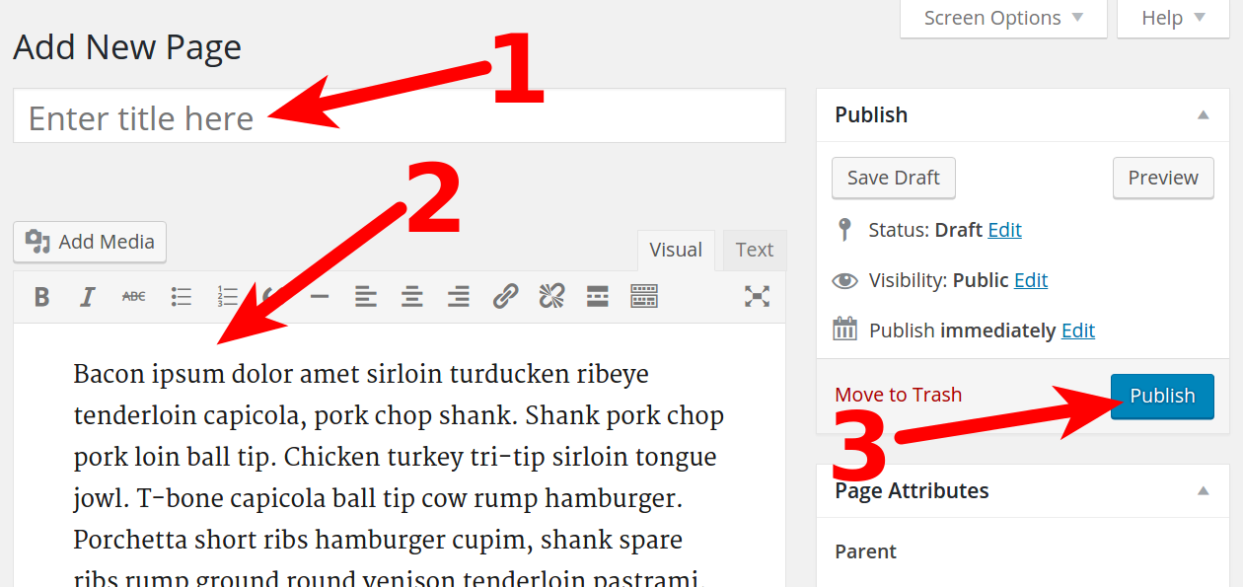Switch to the Visual editor tab
Image resolution: width=1243 pixels, height=587 pixels.
pos(676,250)
